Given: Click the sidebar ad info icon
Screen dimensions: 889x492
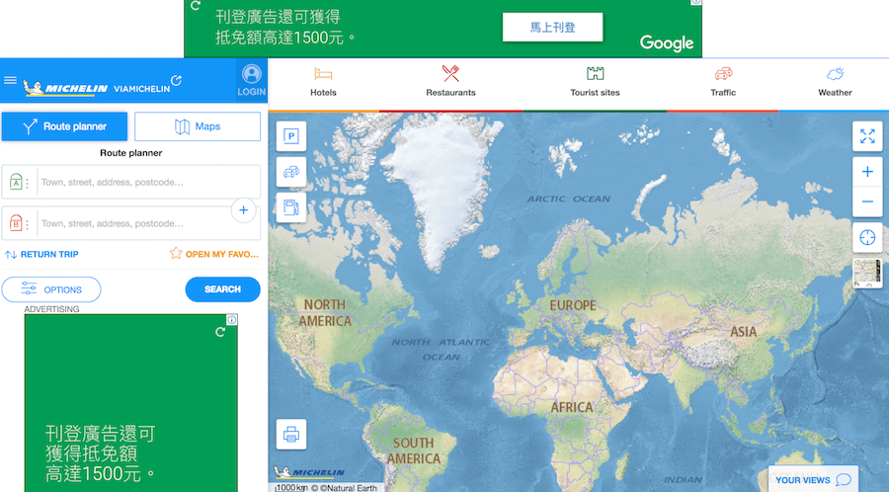Looking at the screenshot, I should (232, 320).
